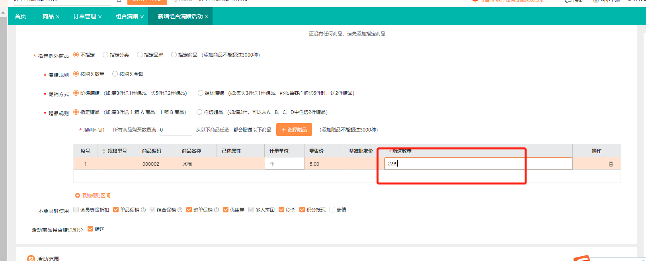
Task: Click the help icon next to 组合促销
Action: [180, 210]
